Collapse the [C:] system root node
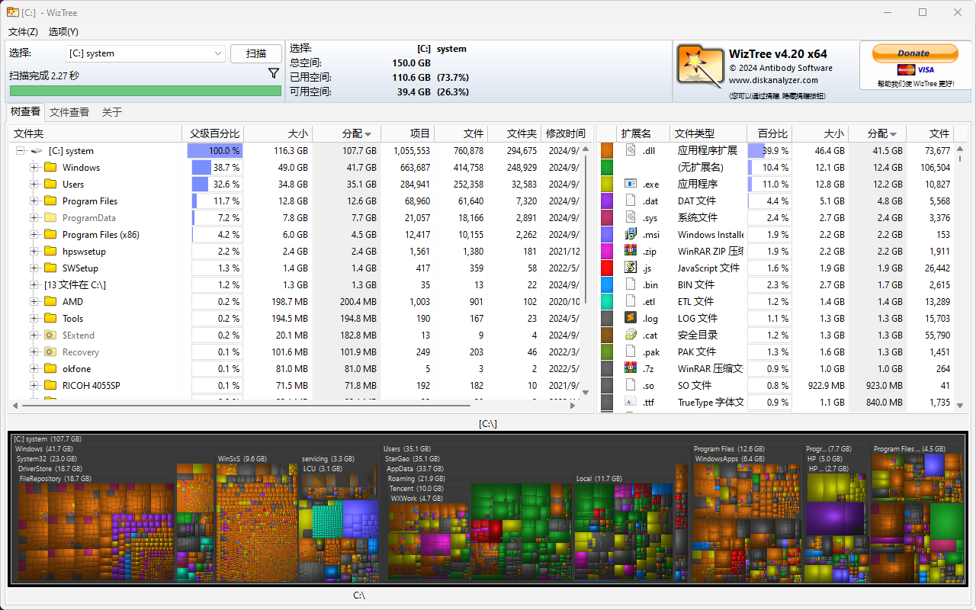 pyautogui.click(x=21, y=151)
